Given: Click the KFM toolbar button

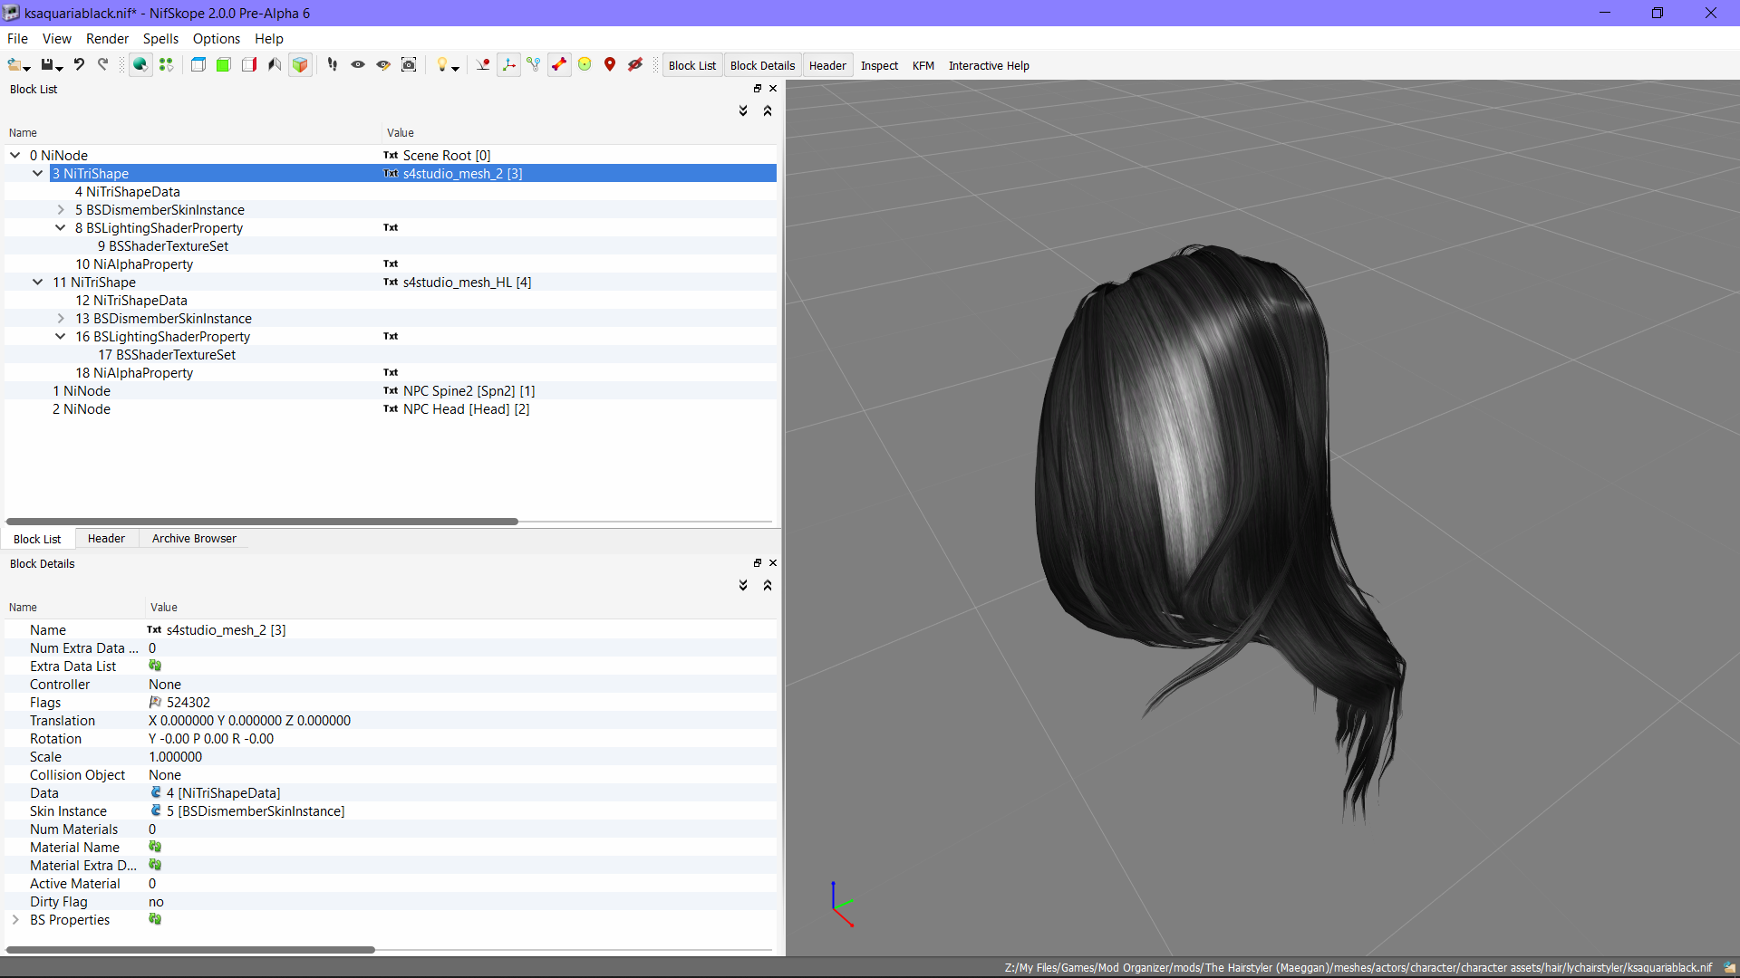Looking at the screenshot, I should pyautogui.click(x=923, y=65).
